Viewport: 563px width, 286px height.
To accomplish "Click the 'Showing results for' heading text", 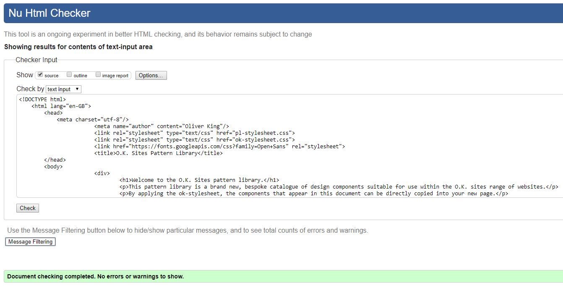I will [78, 47].
